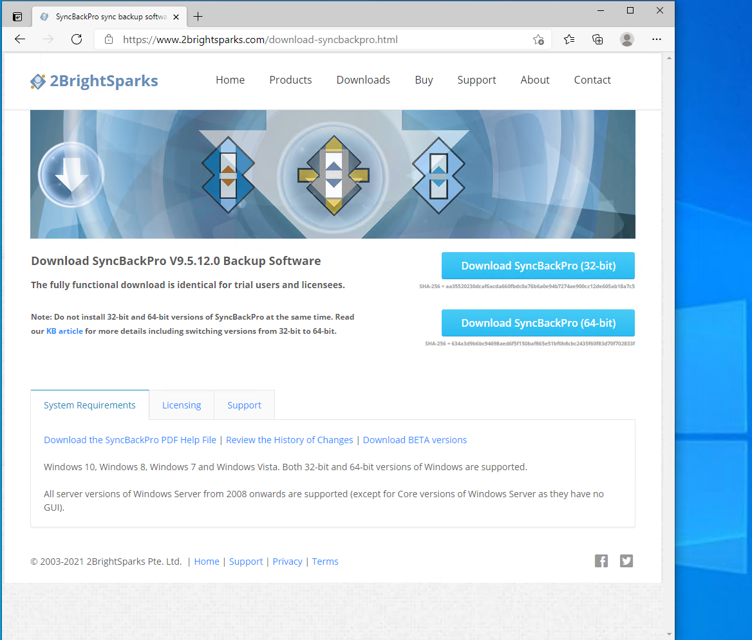Screen dimensions: 752x640
Task: Open the KB article link
Action: click(x=64, y=331)
